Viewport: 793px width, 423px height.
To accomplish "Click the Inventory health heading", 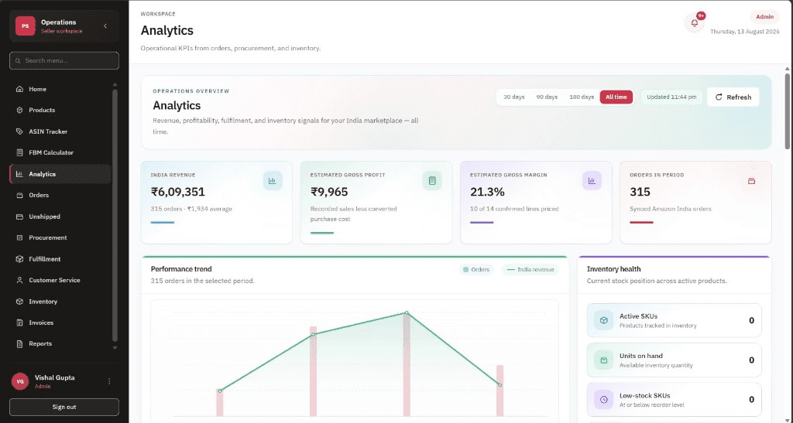I will pyautogui.click(x=613, y=269).
